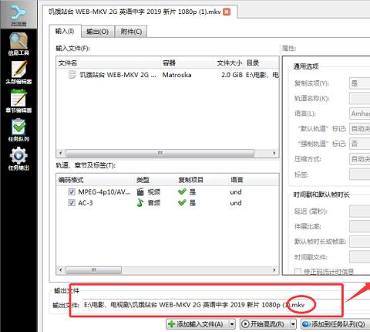Open the chapter editor (章节编辑器)

18,101
